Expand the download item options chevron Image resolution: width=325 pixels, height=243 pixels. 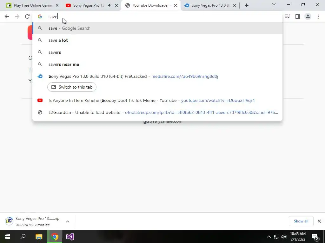pyautogui.click(x=68, y=221)
